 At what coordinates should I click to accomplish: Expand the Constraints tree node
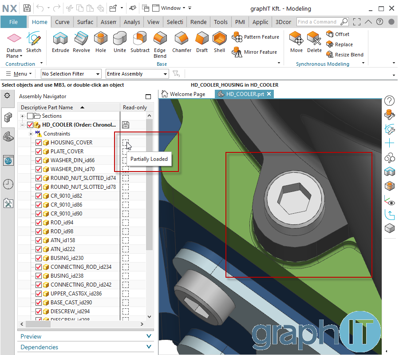pos(31,134)
